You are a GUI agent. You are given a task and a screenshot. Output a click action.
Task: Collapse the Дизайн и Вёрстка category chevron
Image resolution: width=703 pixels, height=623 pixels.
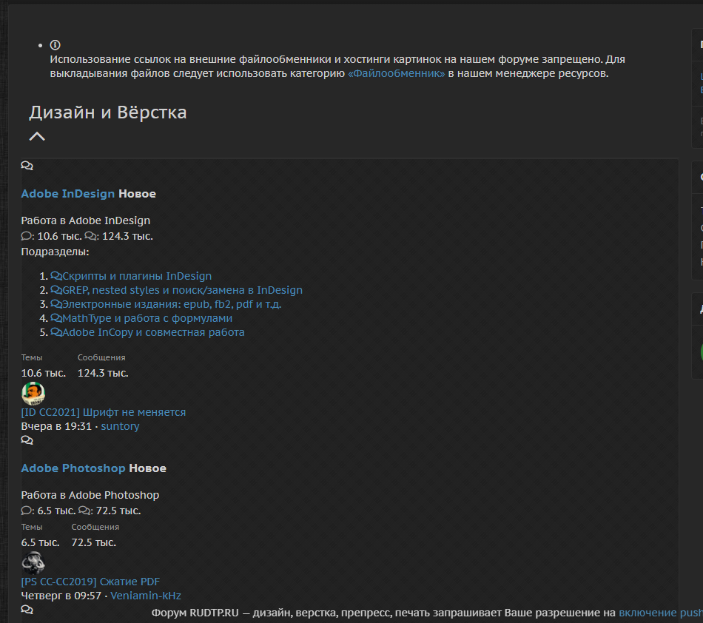click(x=37, y=136)
